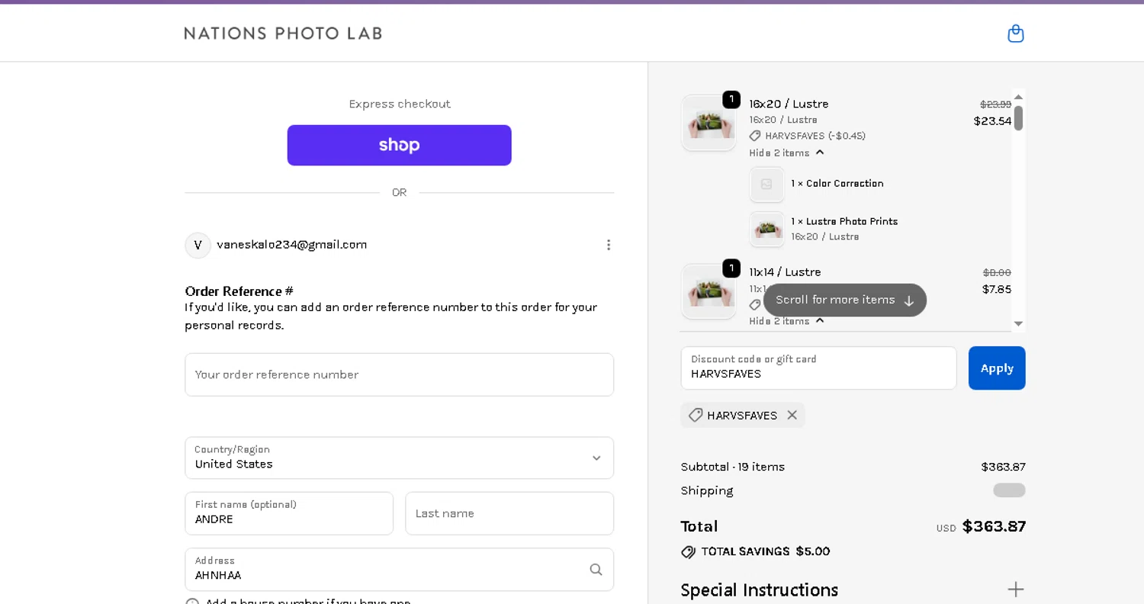The width and height of the screenshot is (1144, 604).
Task: Edit the First name field
Action: tap(289, 513)
